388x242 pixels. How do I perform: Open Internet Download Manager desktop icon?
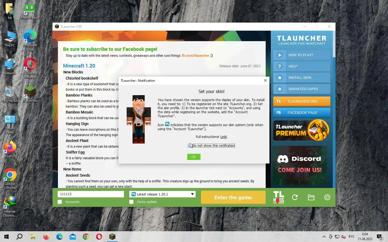[x=10, y=207]
